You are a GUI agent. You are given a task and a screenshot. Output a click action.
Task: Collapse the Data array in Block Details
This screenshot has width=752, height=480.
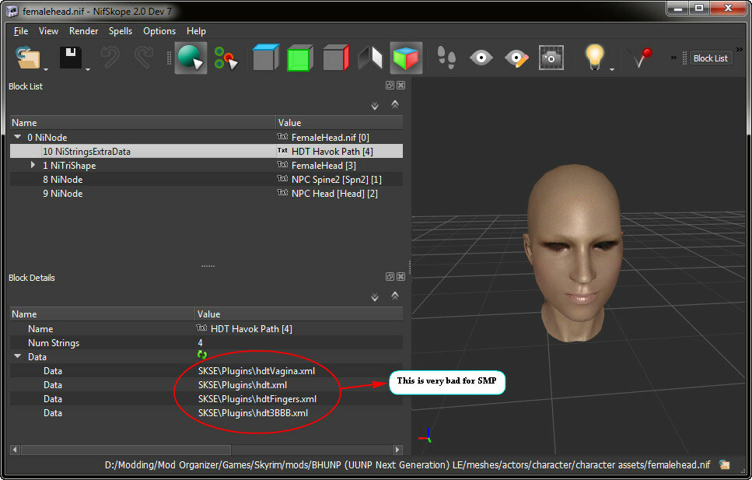[x=18, y=356]
